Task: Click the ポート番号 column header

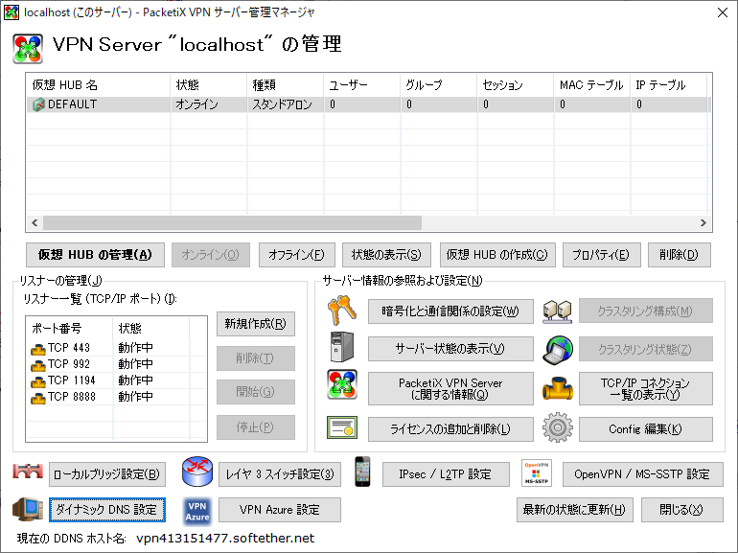Action: tap(69, 328)
